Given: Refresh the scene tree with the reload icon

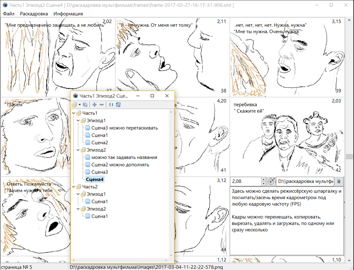Looking at the screenshot, I should click(x=118, y=105).
